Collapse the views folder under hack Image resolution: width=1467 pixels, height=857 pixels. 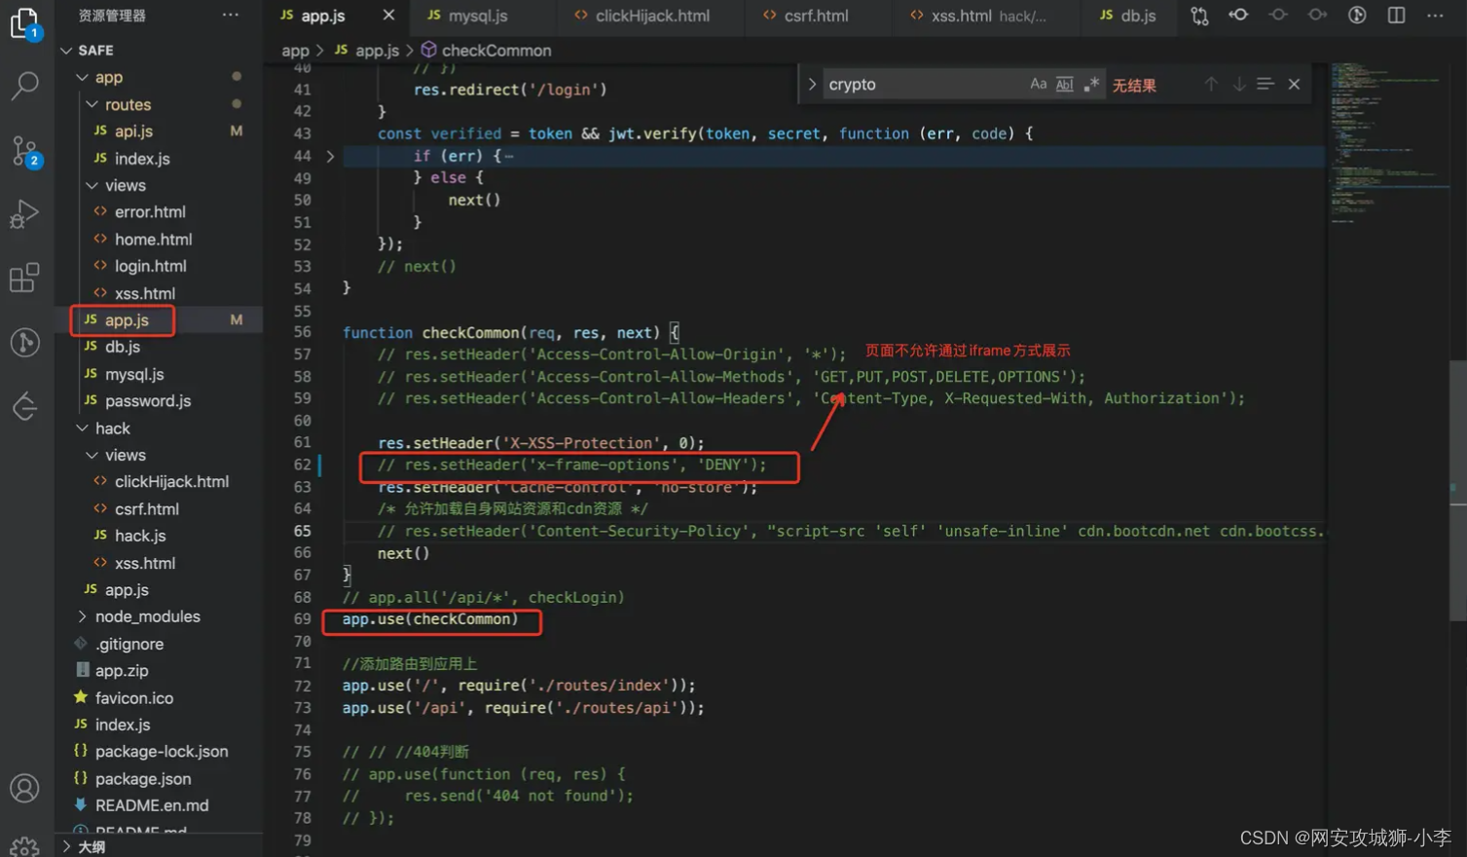(92, 455)
